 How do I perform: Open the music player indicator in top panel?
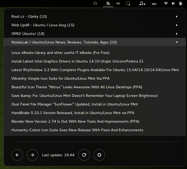click(x=142, y=4)
